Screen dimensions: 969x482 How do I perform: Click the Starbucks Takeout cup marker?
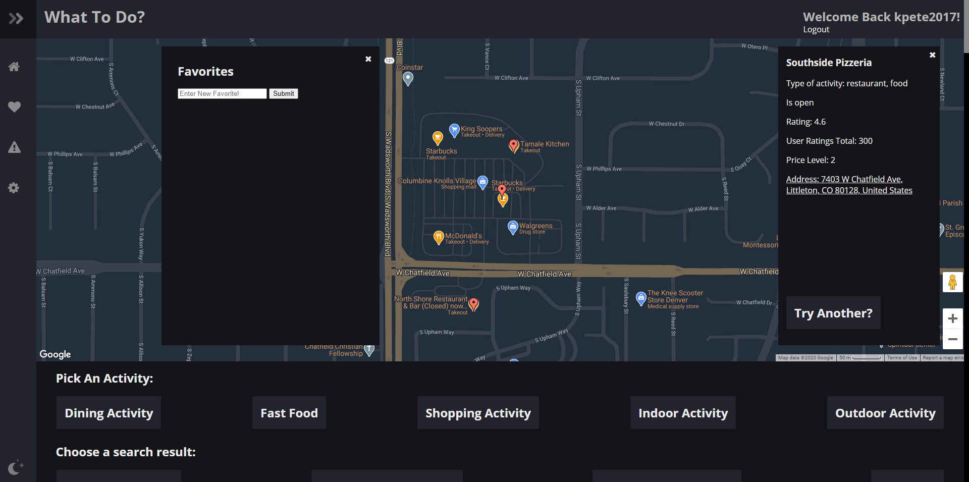click(438, 138)
